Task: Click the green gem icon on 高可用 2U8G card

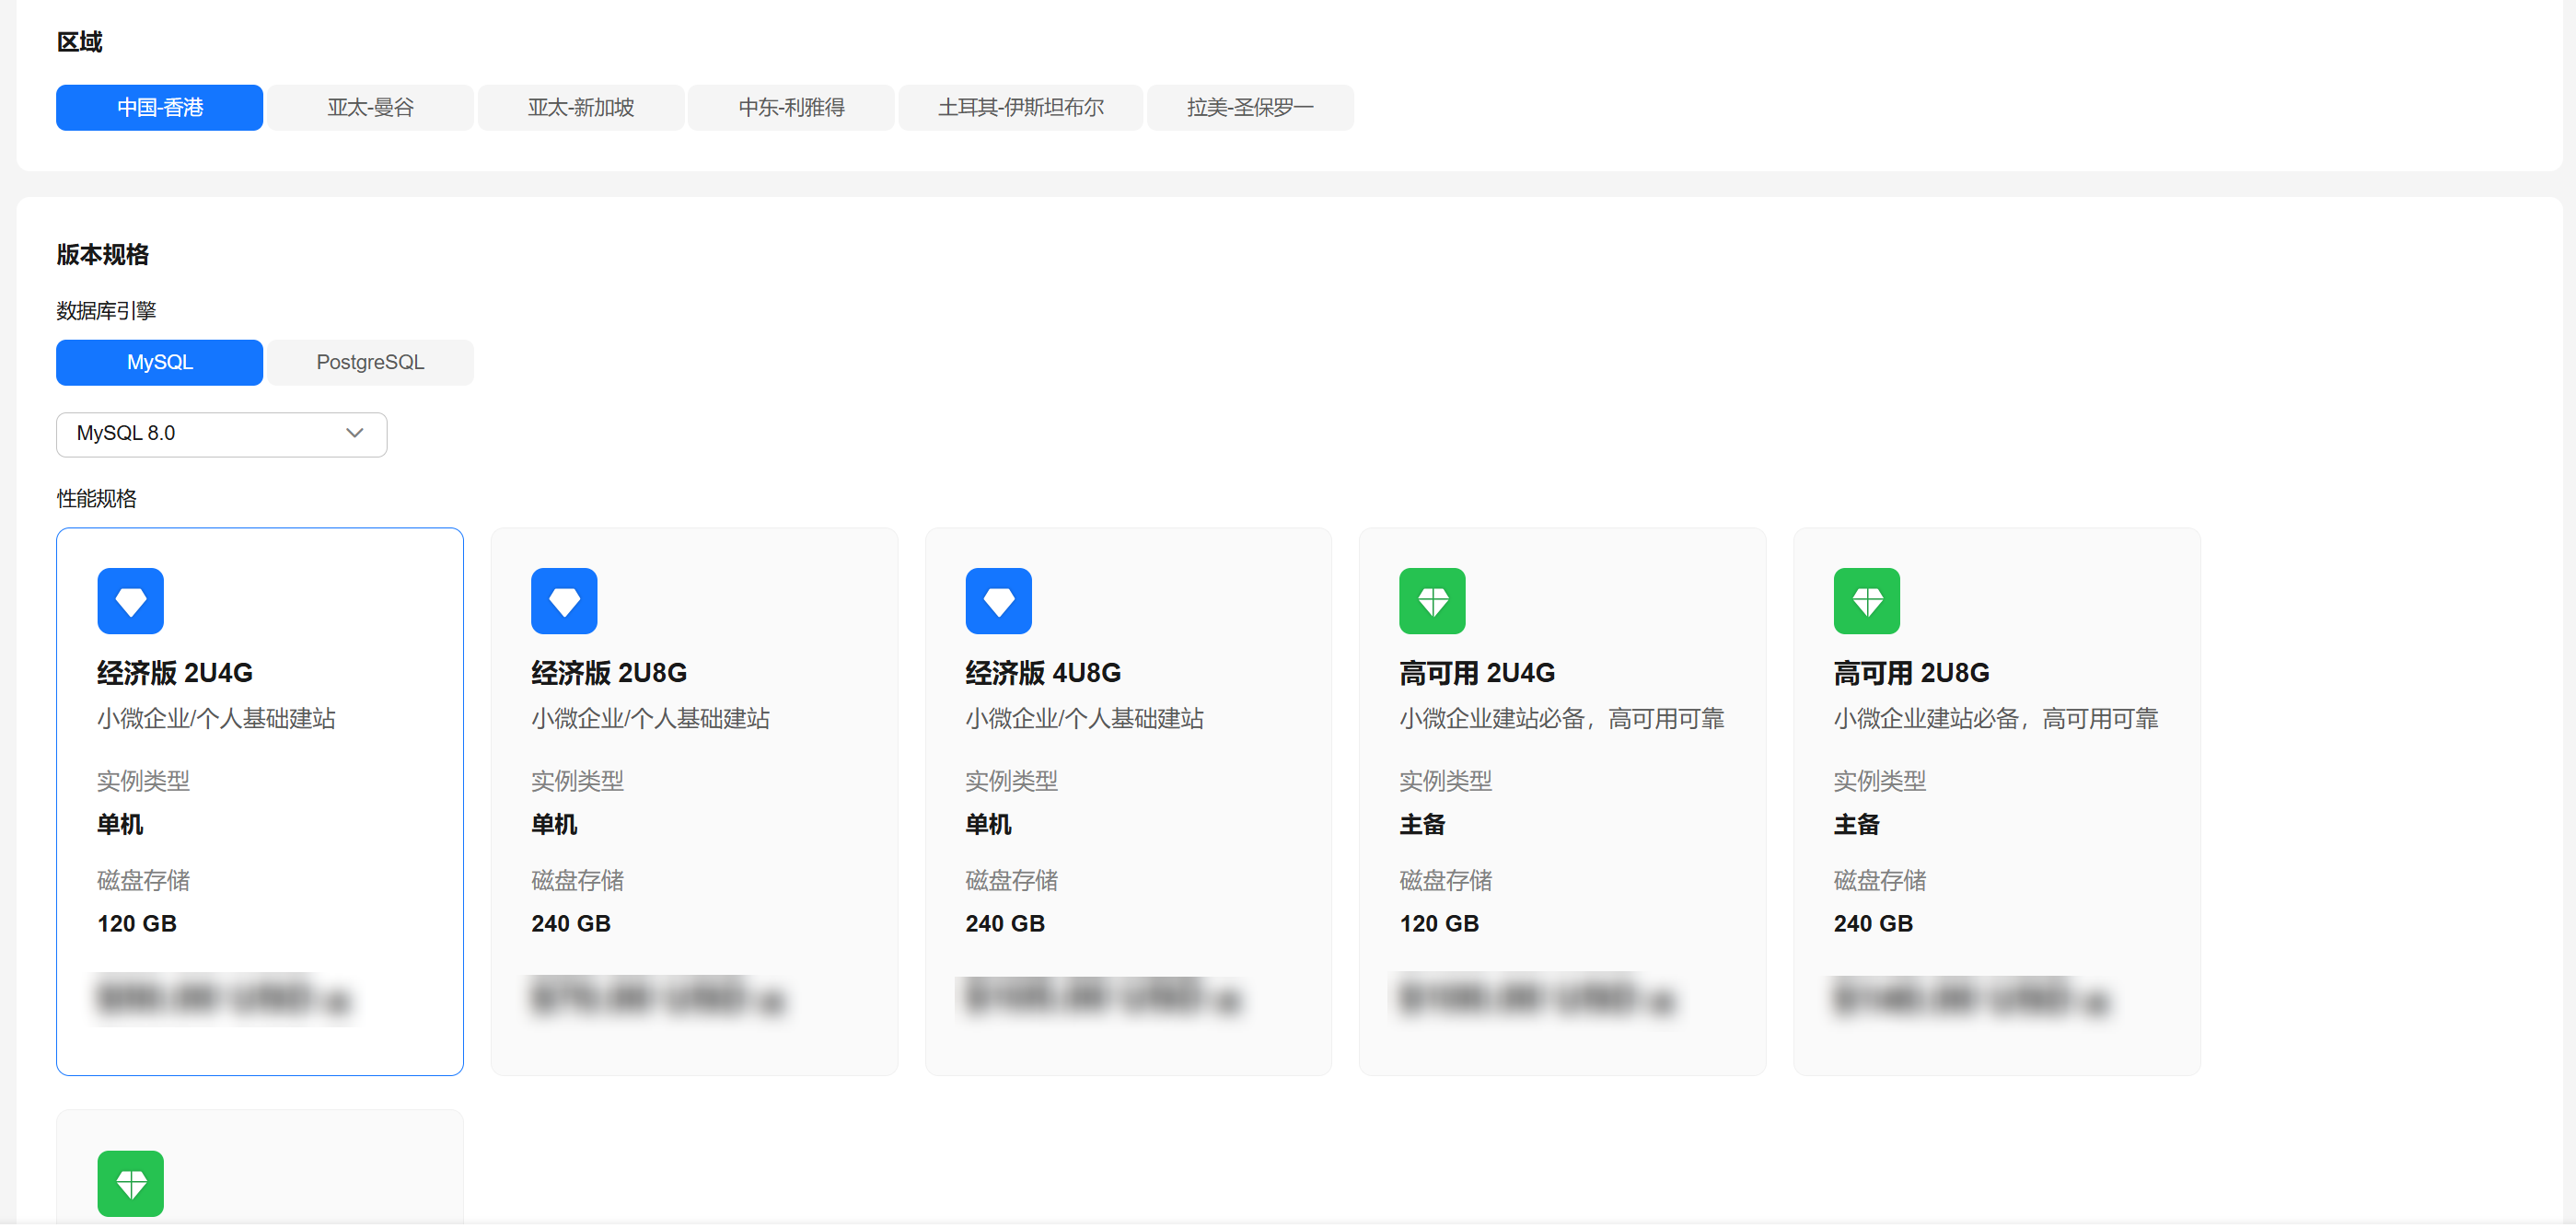Action: pyautogui.click(x=1866, y=602)
